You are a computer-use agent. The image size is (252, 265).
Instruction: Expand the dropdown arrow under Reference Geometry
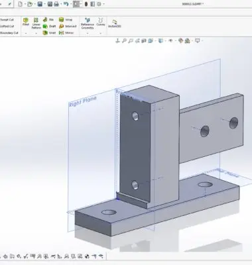[x=88, y=33]
